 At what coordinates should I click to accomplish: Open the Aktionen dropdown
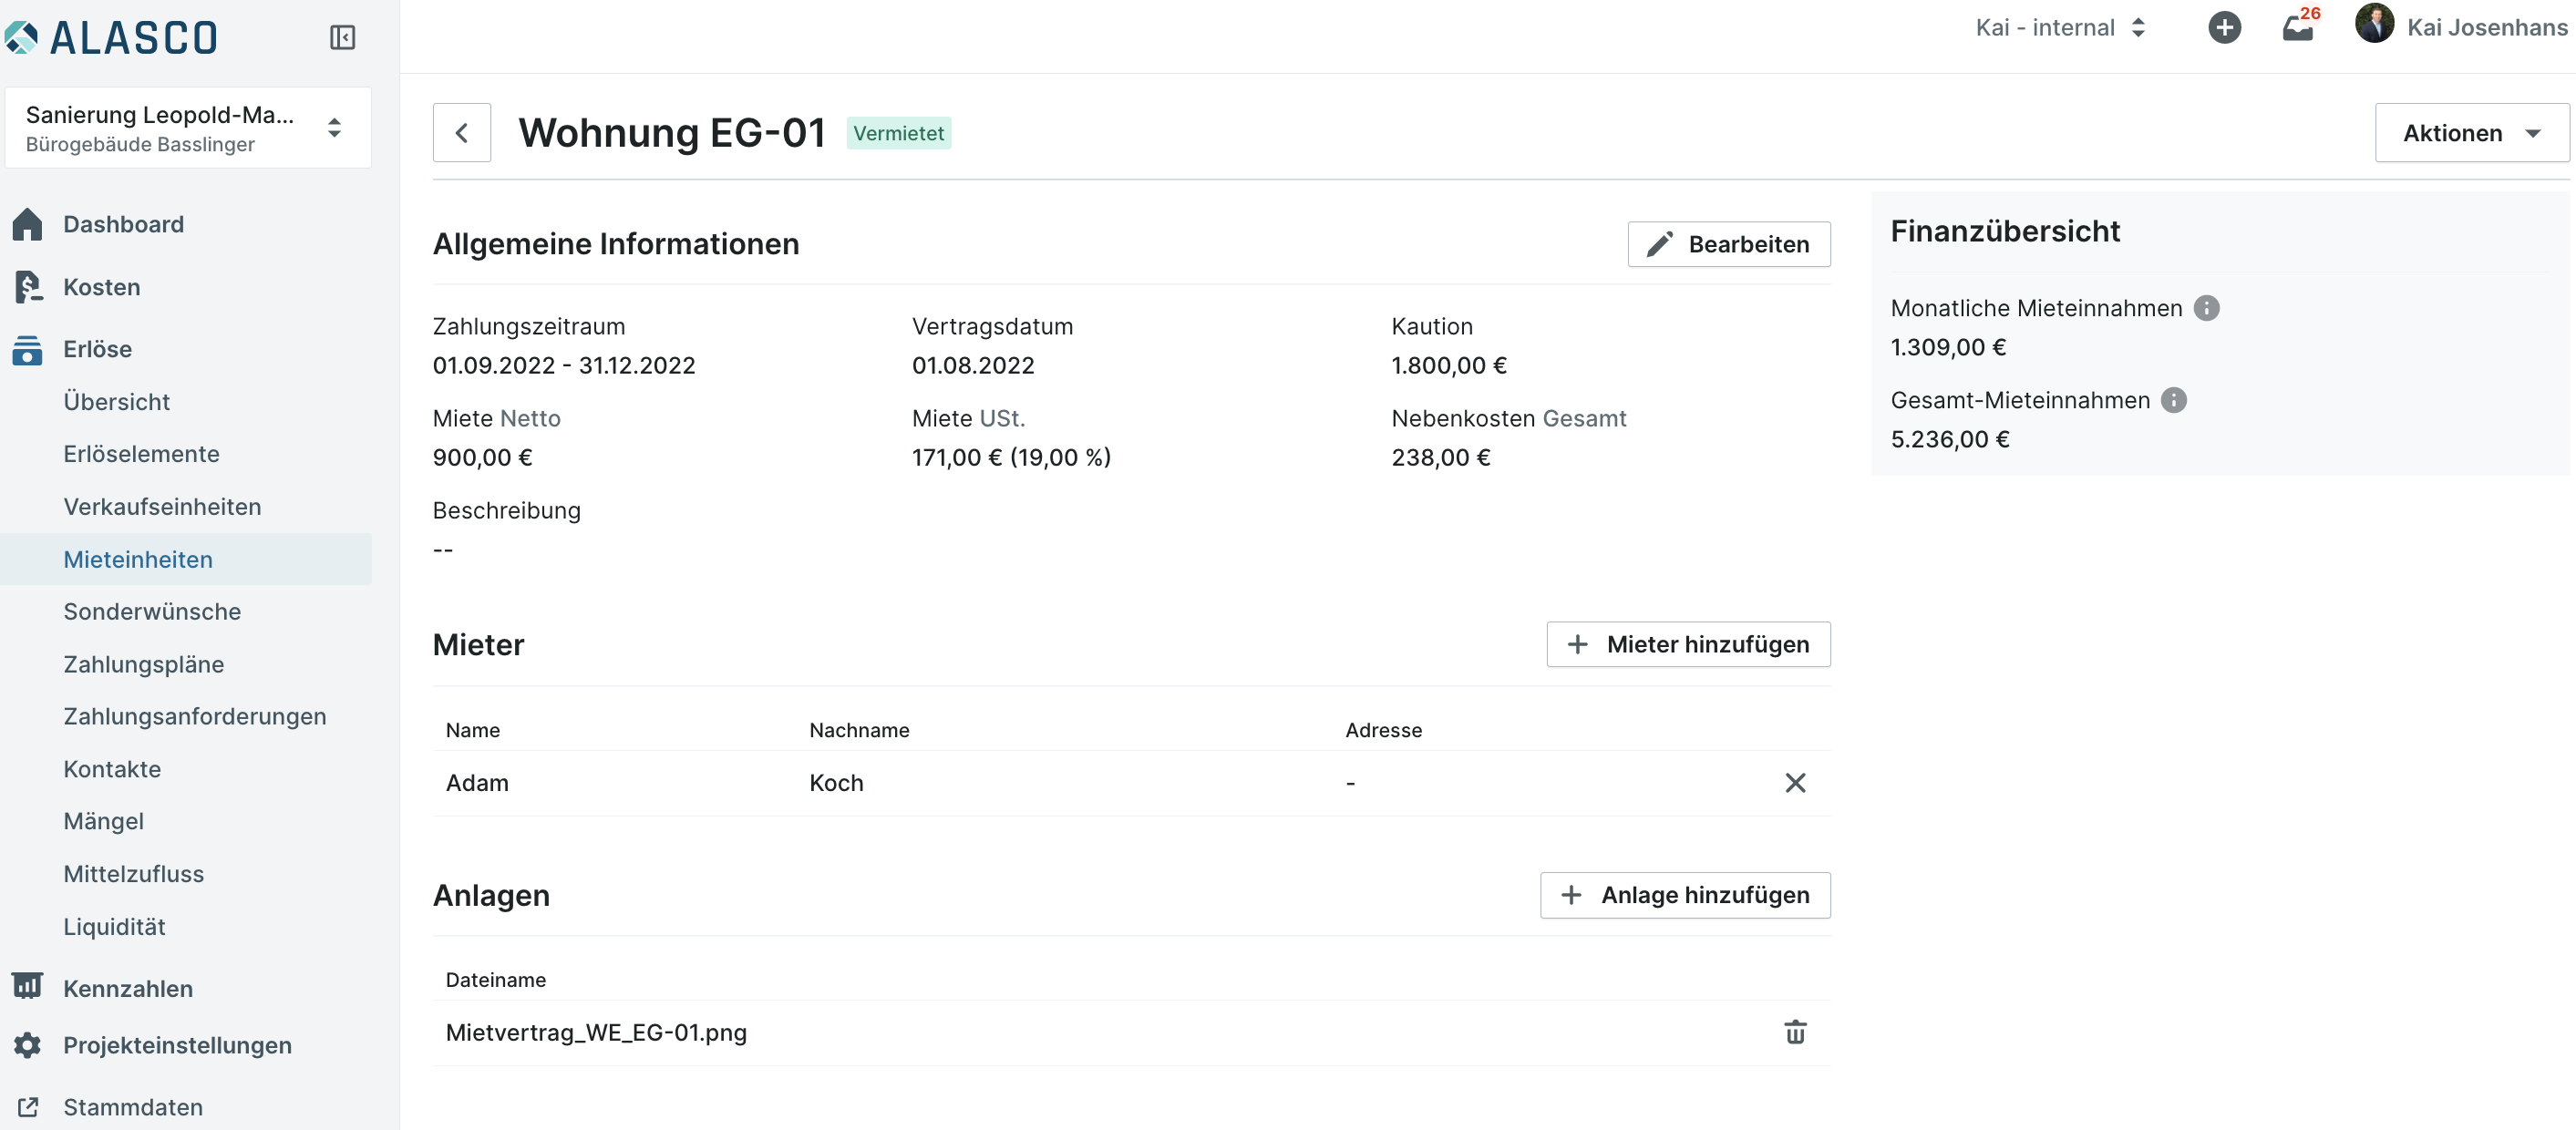coord(2470,133)
